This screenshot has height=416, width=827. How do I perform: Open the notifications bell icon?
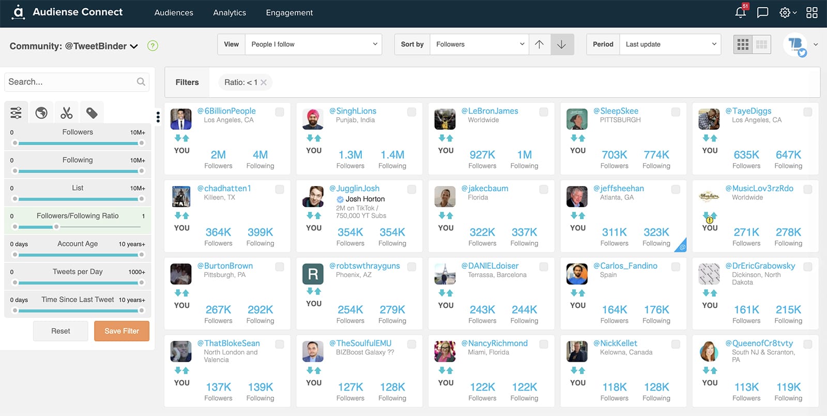tap(740, 12)
